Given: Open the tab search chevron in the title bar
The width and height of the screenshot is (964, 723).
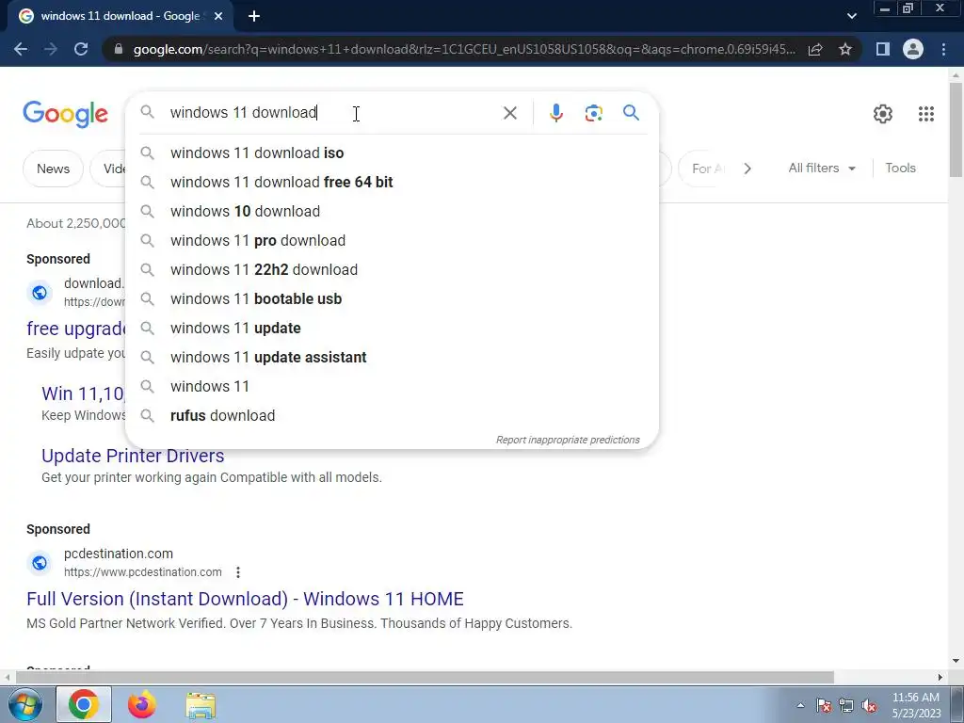Looking at the screenshot, I should 851,16.
